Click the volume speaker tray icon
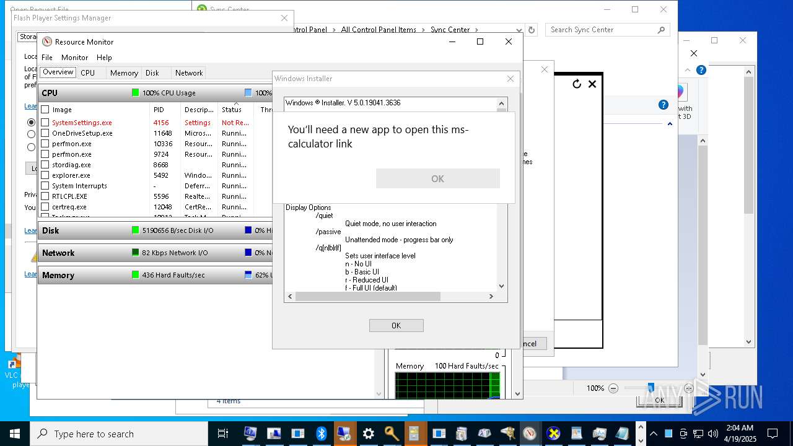Image resolution: width=793 pixels, height=446 pixels. tap(712, 434)
